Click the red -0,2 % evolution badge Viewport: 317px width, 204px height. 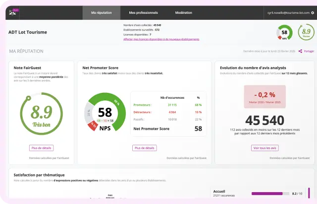pyautogui.click(x=264, y=96)
